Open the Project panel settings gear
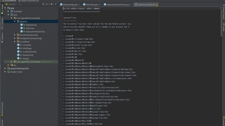Screen dimensions: 225x126 (x=52, y=4)
